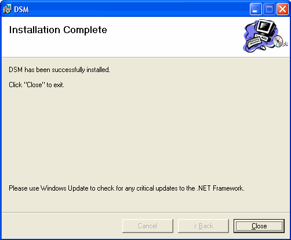The image size is (291, 240).
Task: Click empty blue area of title bar
Action: coord(135,9)
